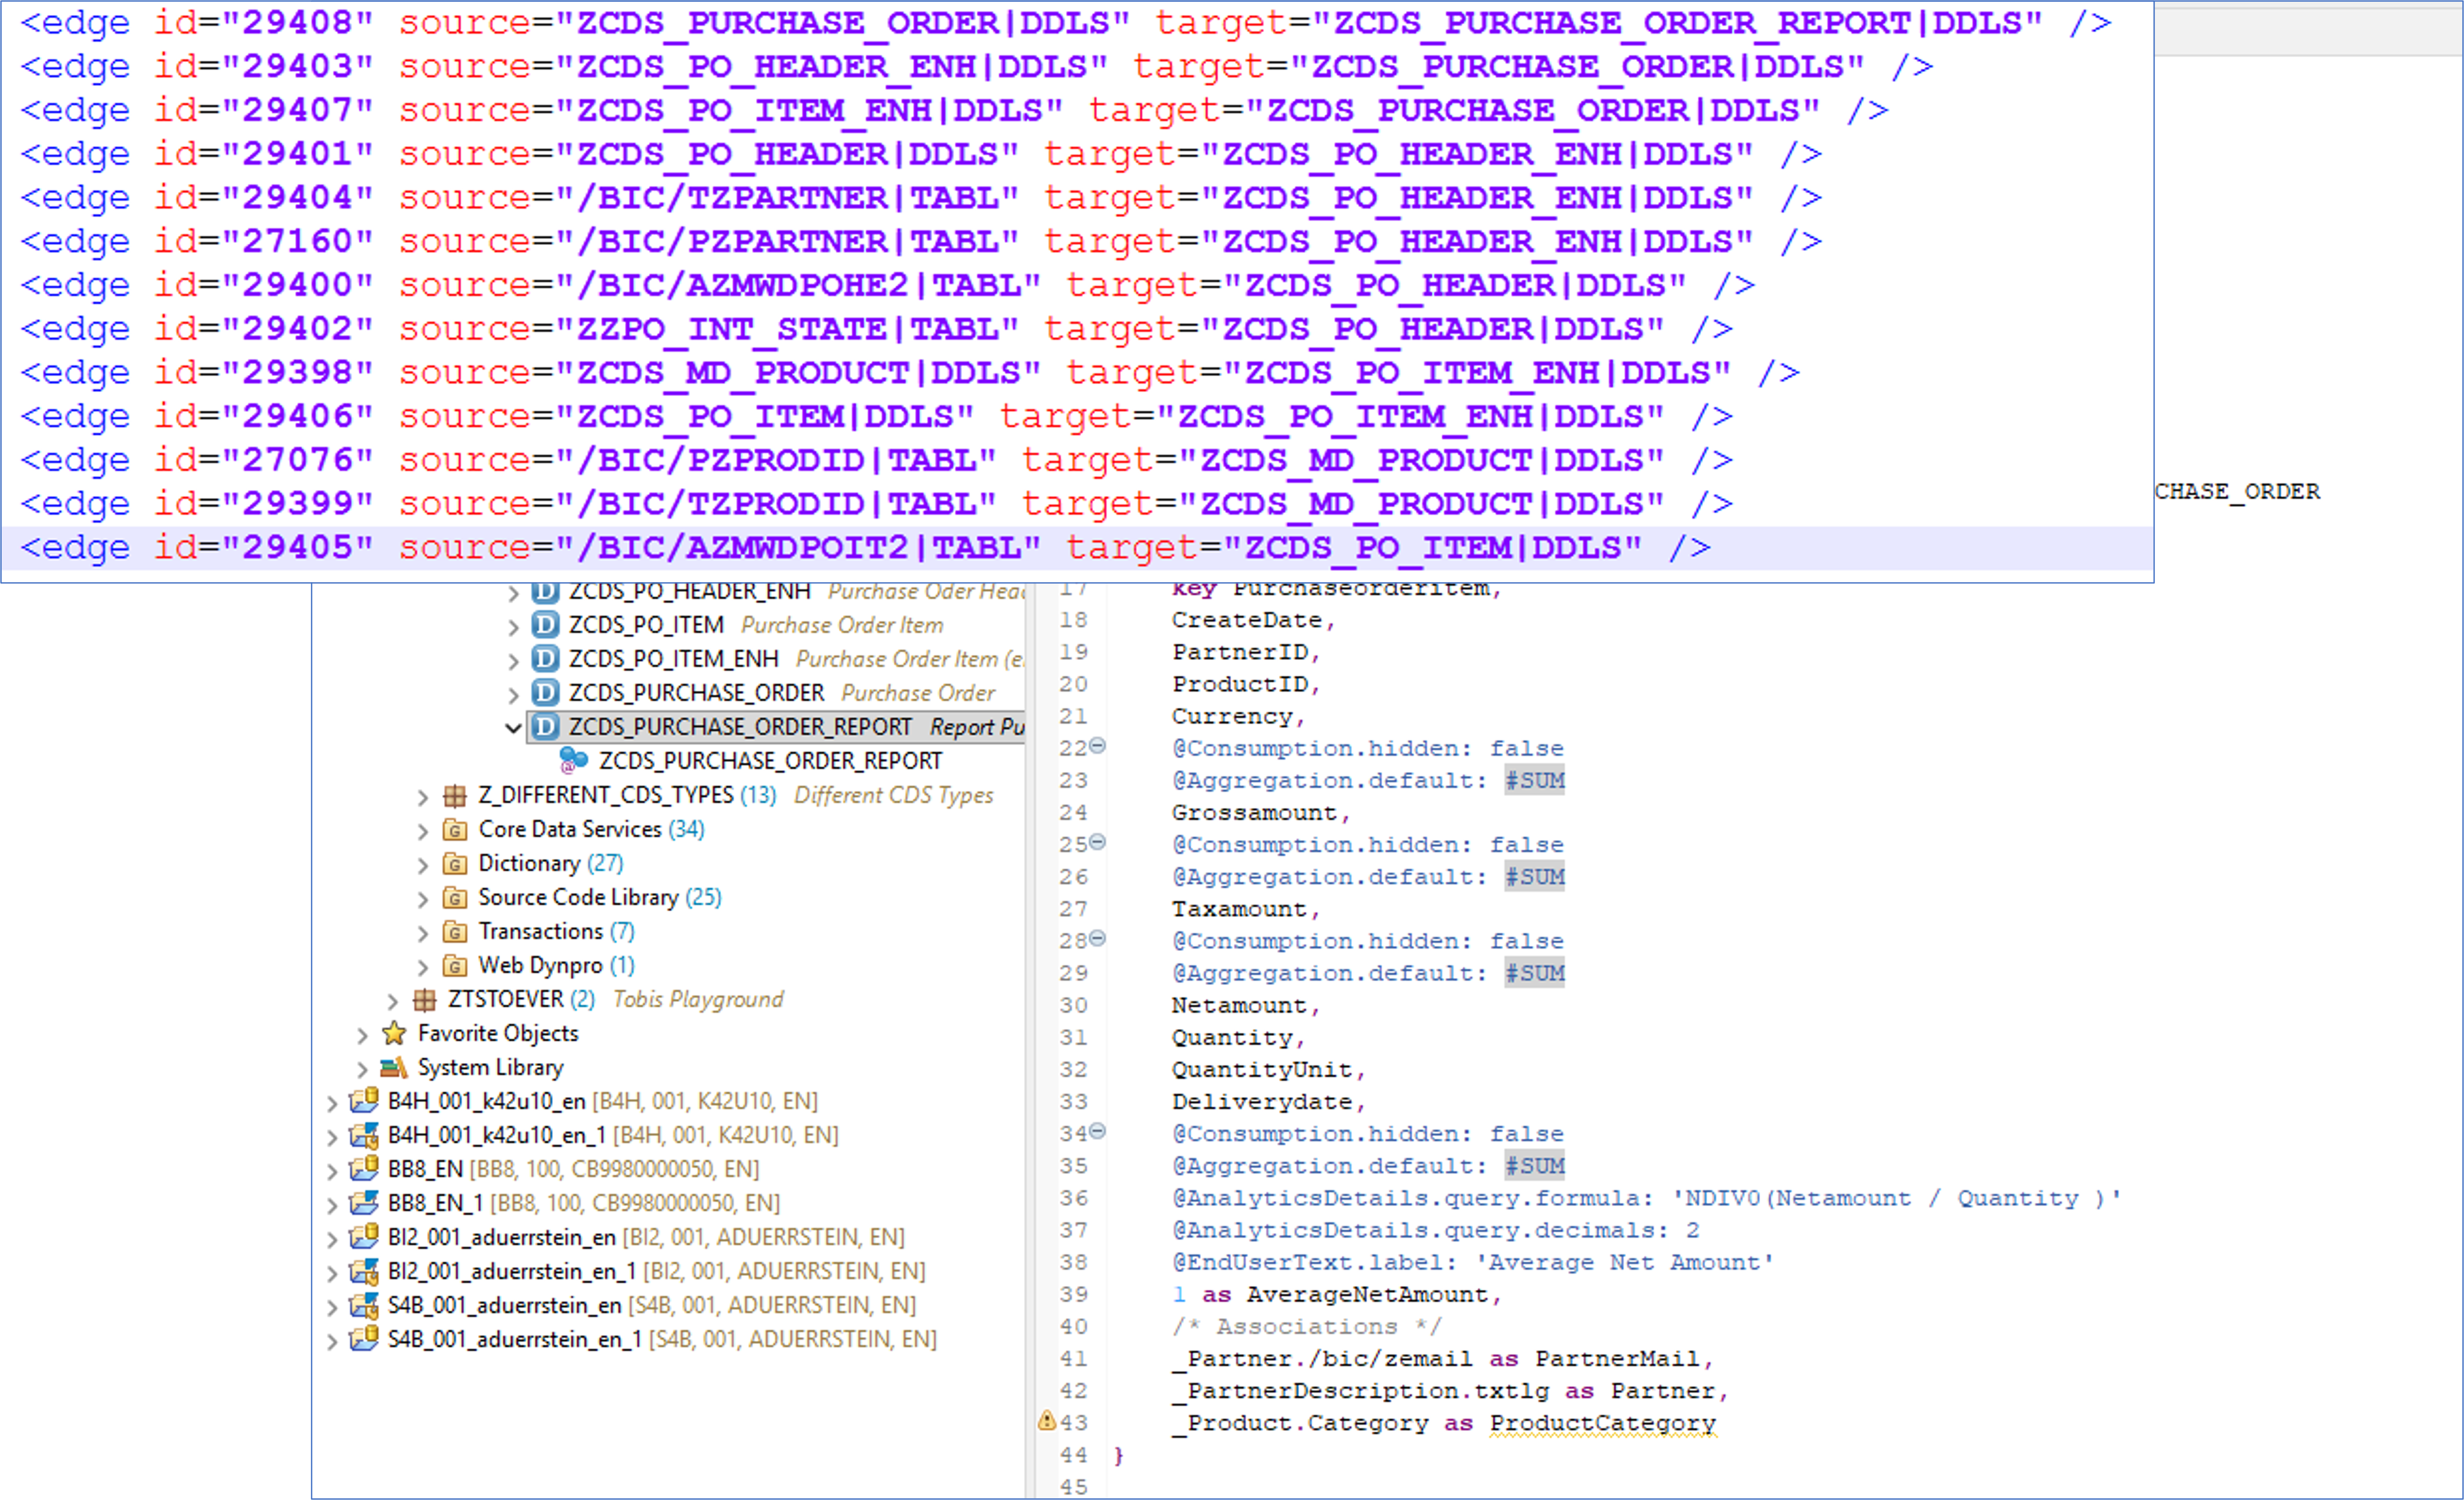Click the Z_DIFFERENT_CDS_TYPES package icon
The height and width of the screenshot is (1500, 2464).
(x=454, y=795)
